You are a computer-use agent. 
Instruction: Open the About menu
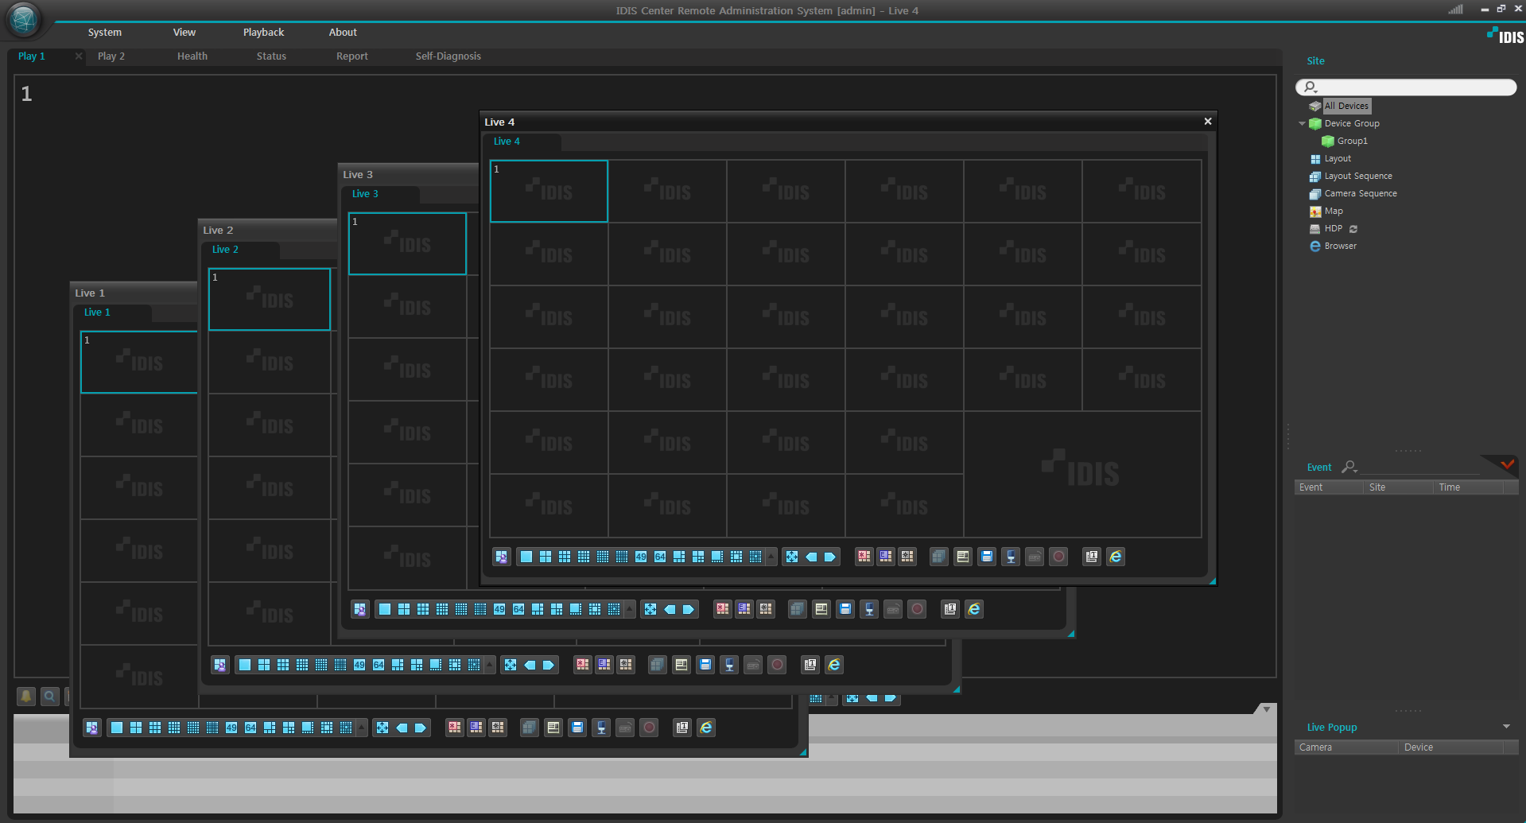coord(343,33)
